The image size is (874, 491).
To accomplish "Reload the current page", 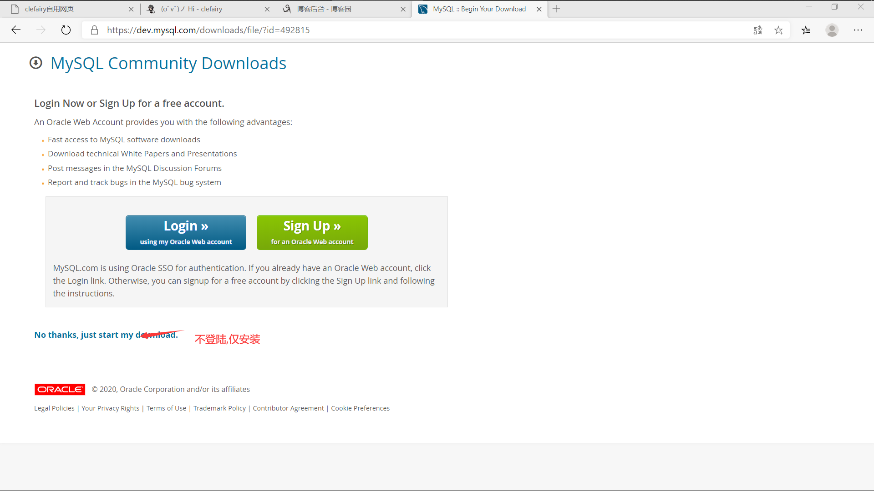I will (x=66, y=30).
